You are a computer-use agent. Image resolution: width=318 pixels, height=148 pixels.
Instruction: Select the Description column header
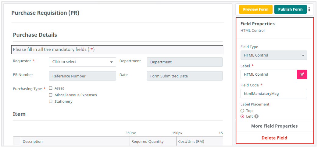click(x=75, y=141)
